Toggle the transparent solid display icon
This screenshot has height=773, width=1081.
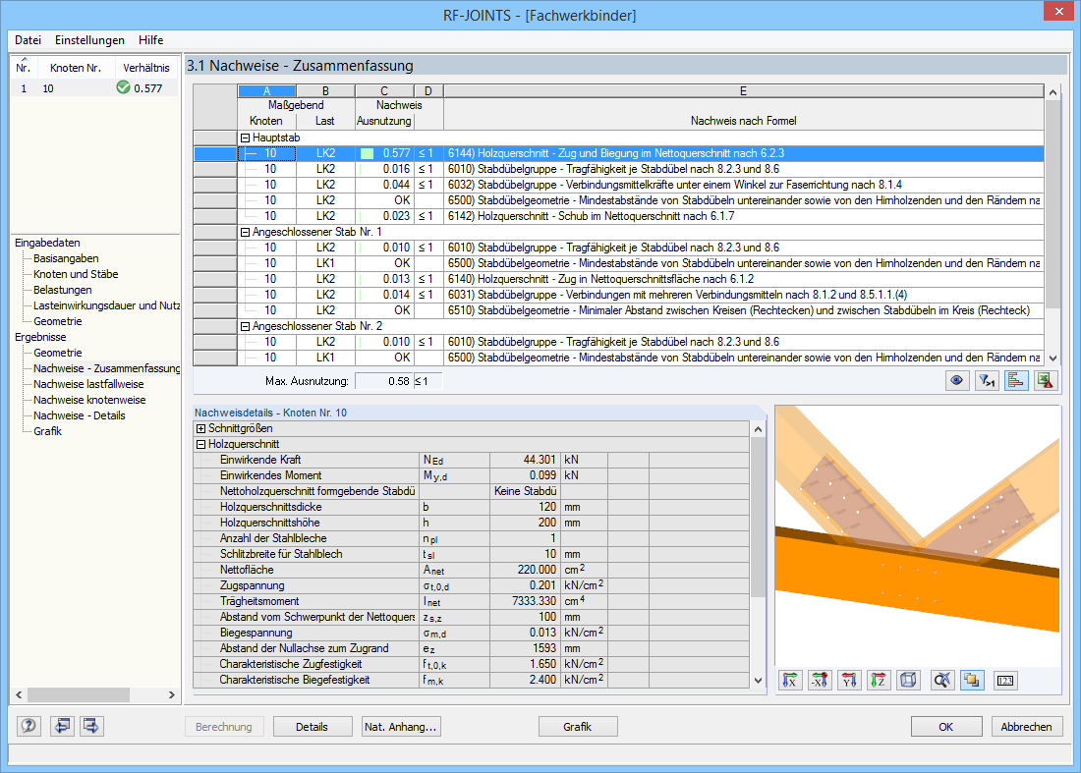click(x=972, y=681)
